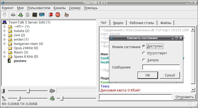Viewport: 198px width, 108px height.
Task: Click the speaker volume icon
Action: coord(3,91)
